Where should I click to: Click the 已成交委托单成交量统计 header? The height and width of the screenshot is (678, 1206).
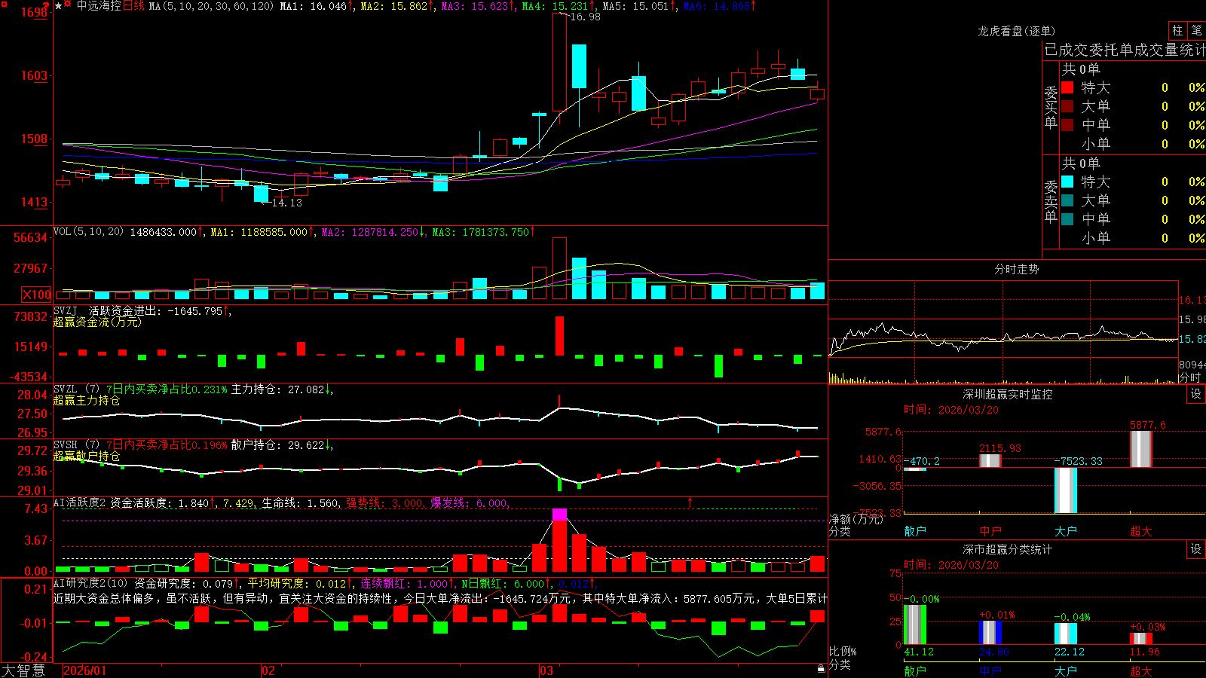[1125, 50]
